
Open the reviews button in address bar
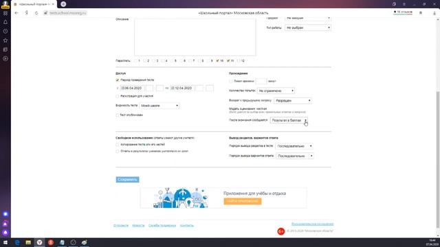(x=403, y=12)
